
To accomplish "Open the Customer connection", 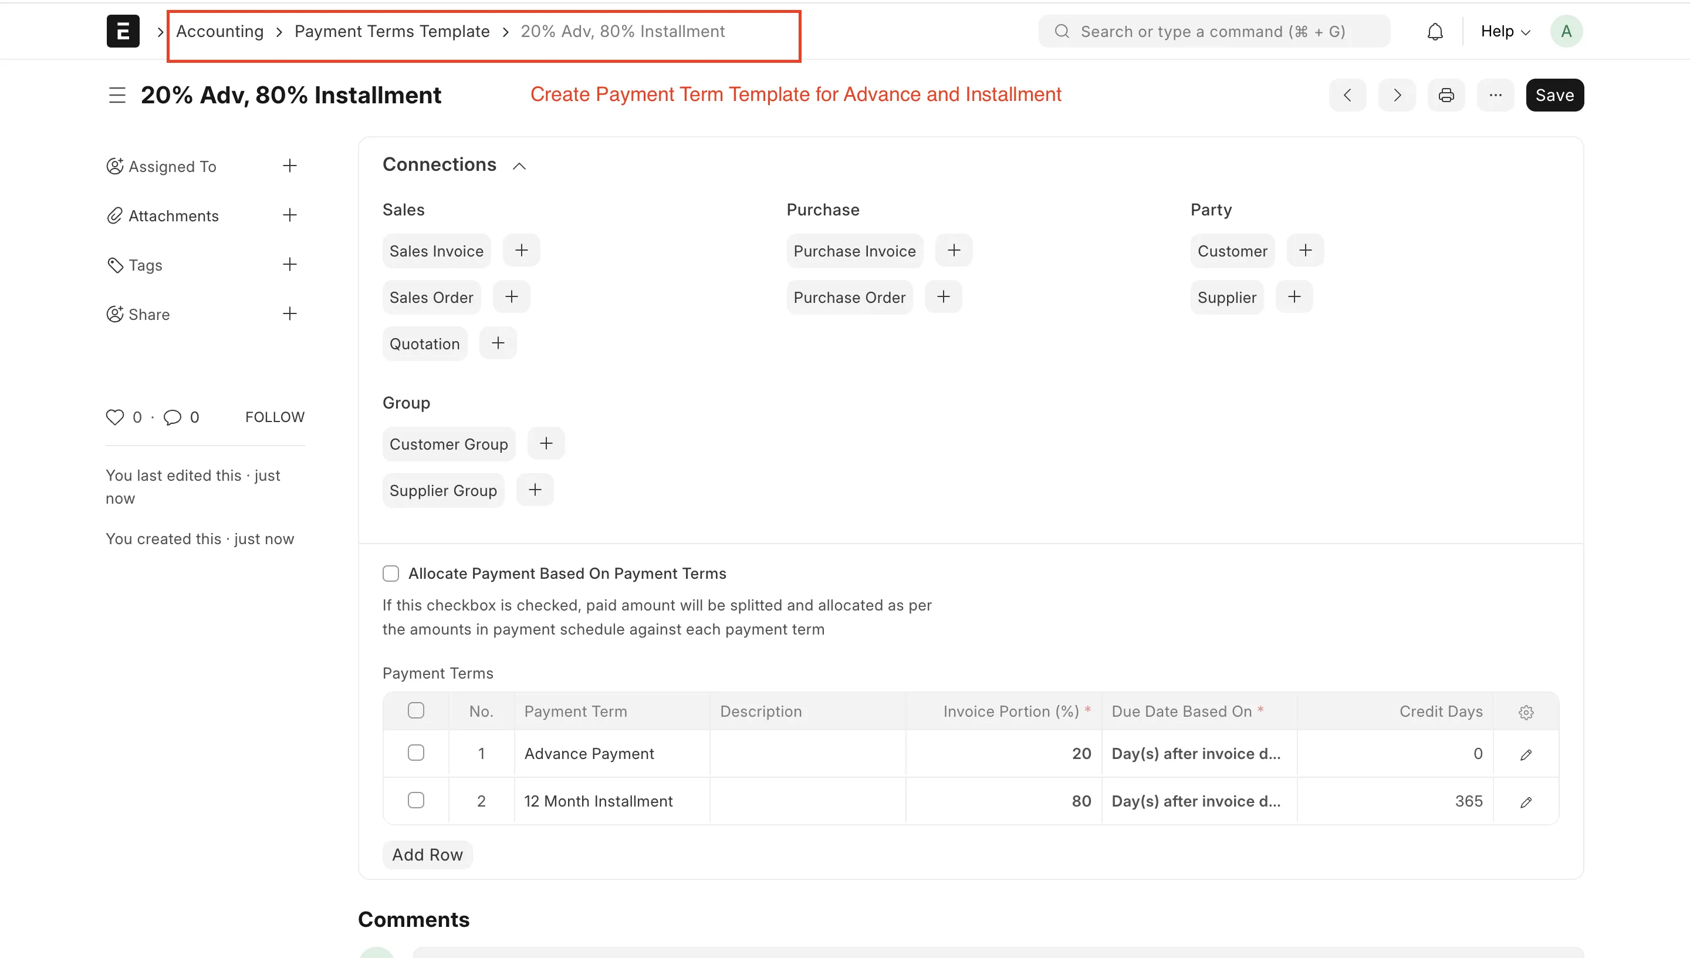I will pos(1232,251).
